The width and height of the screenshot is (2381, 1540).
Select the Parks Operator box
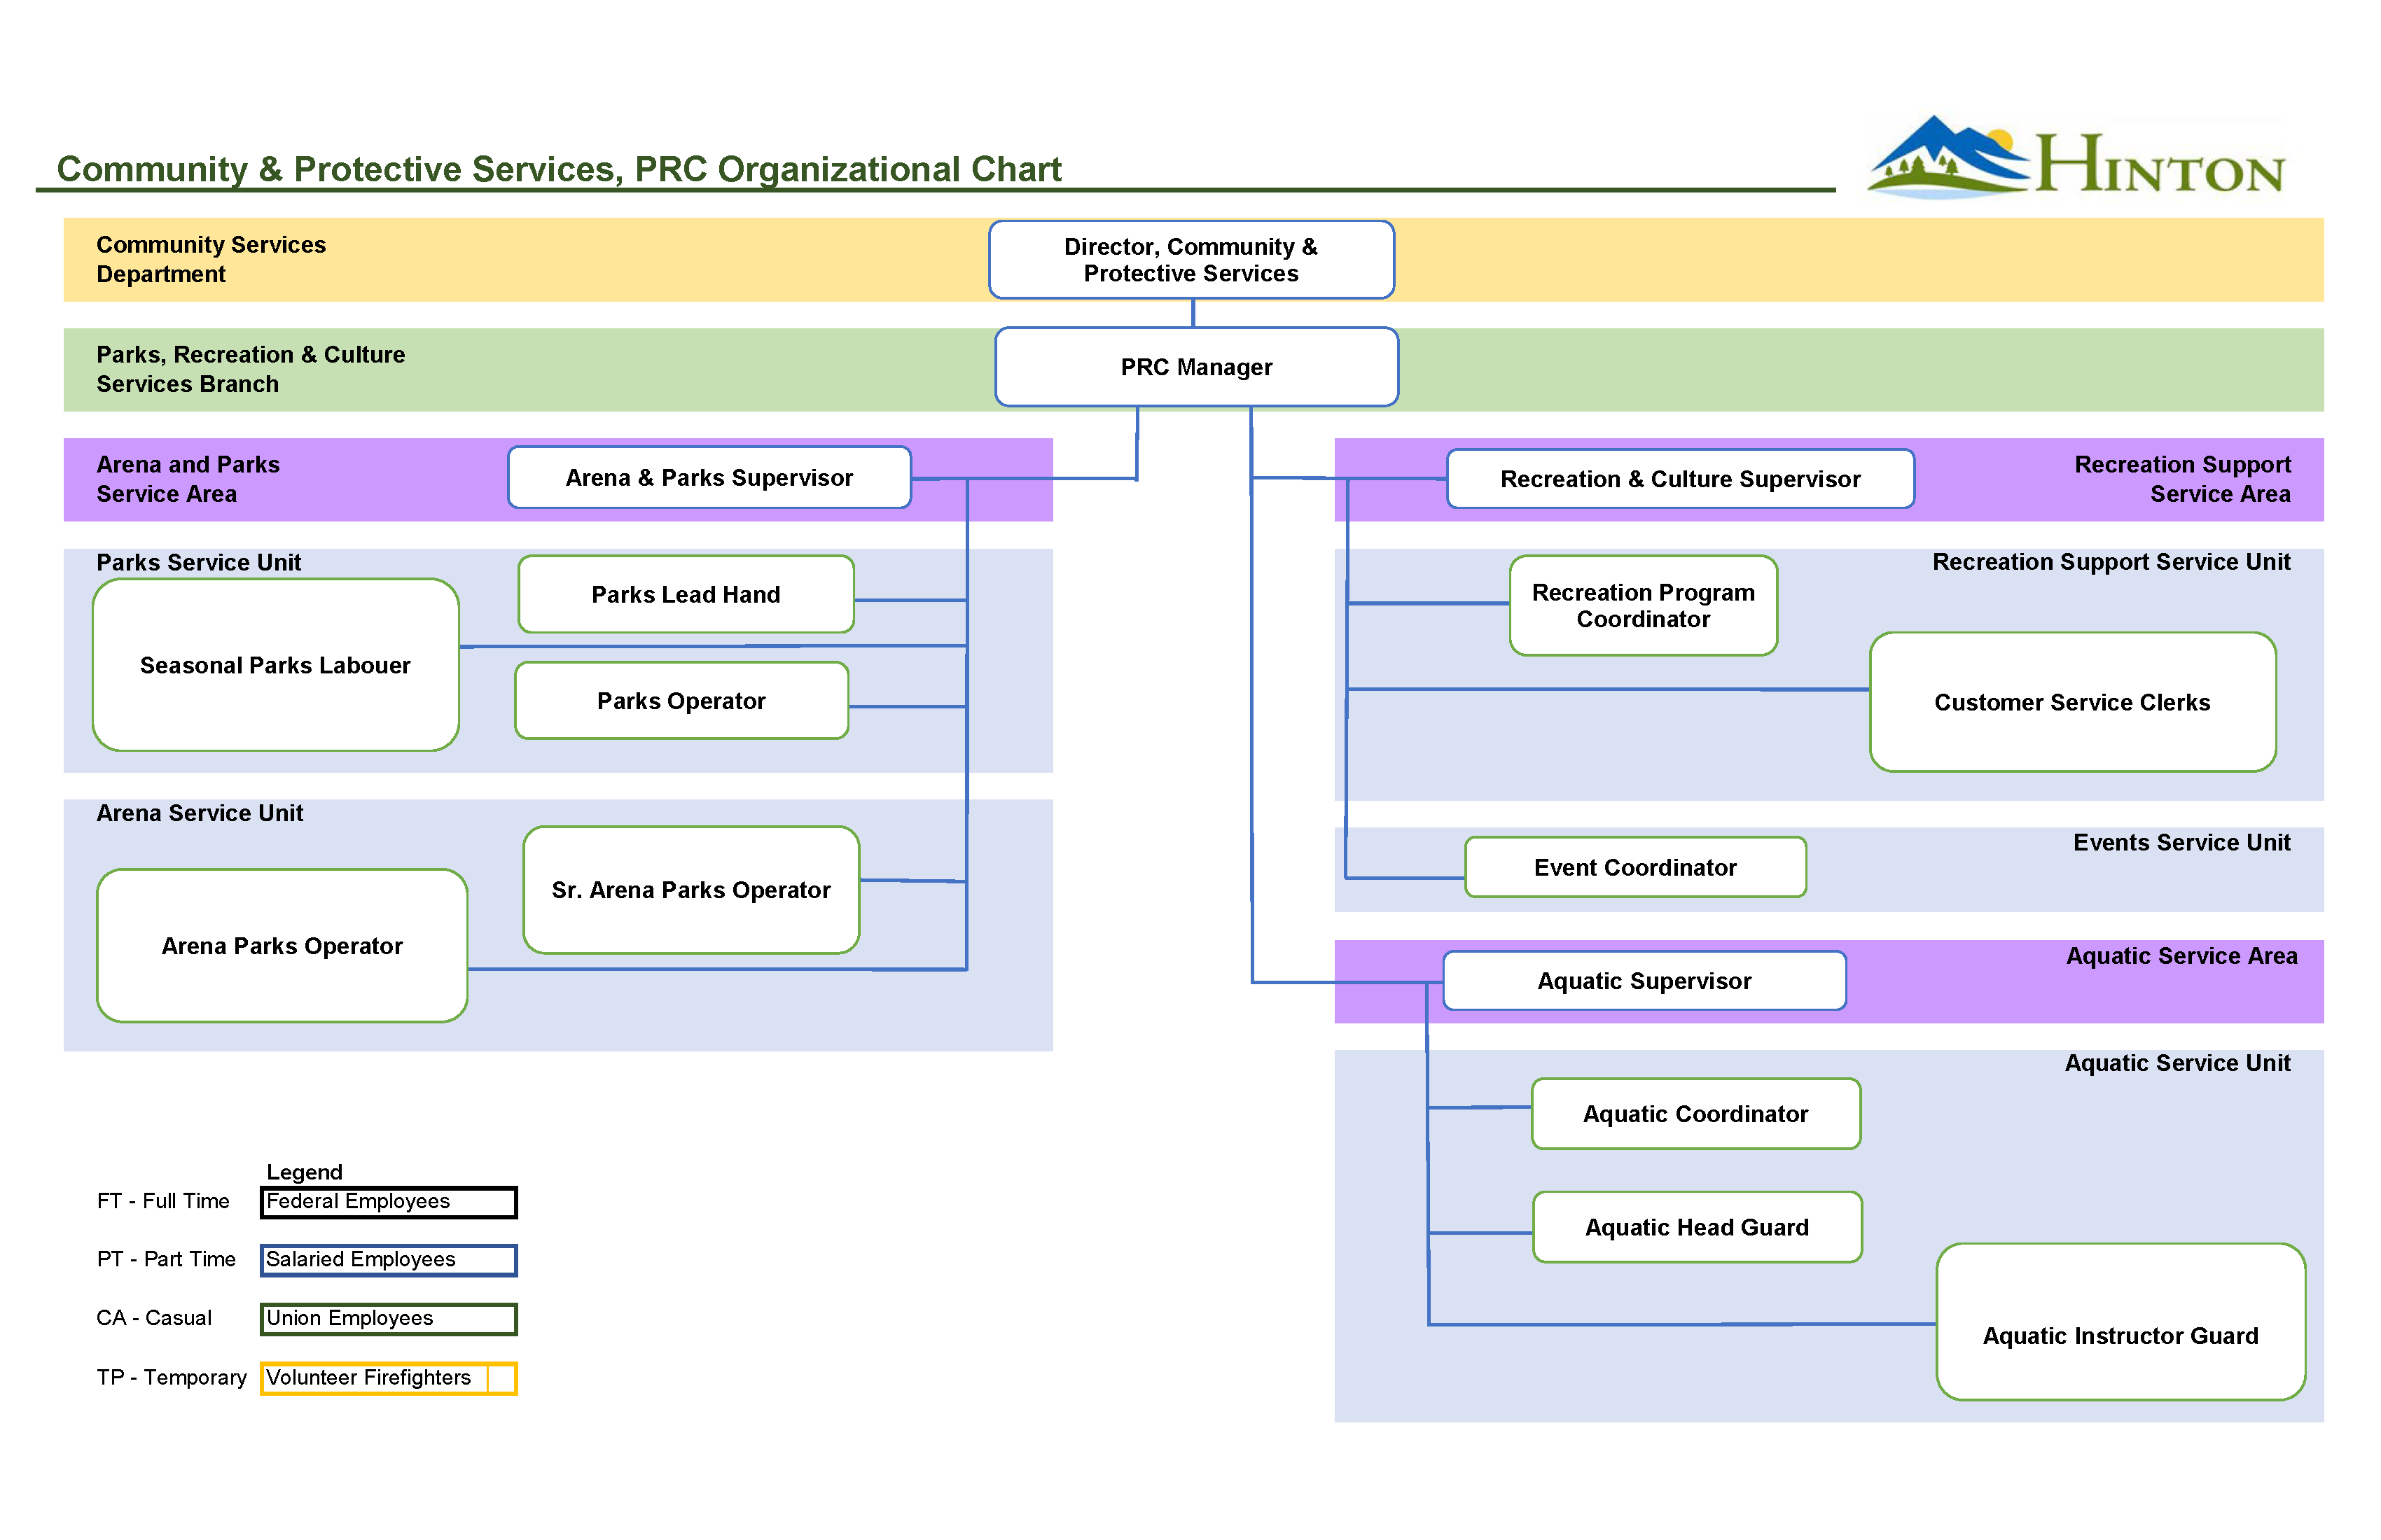coord(680,701)
